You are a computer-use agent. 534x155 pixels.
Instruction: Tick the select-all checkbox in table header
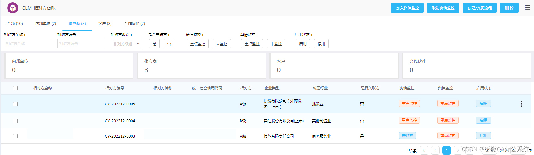tap(15, 88)
